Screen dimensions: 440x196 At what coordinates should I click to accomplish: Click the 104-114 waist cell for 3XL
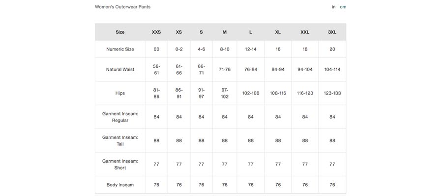click(x=332, y=70)
